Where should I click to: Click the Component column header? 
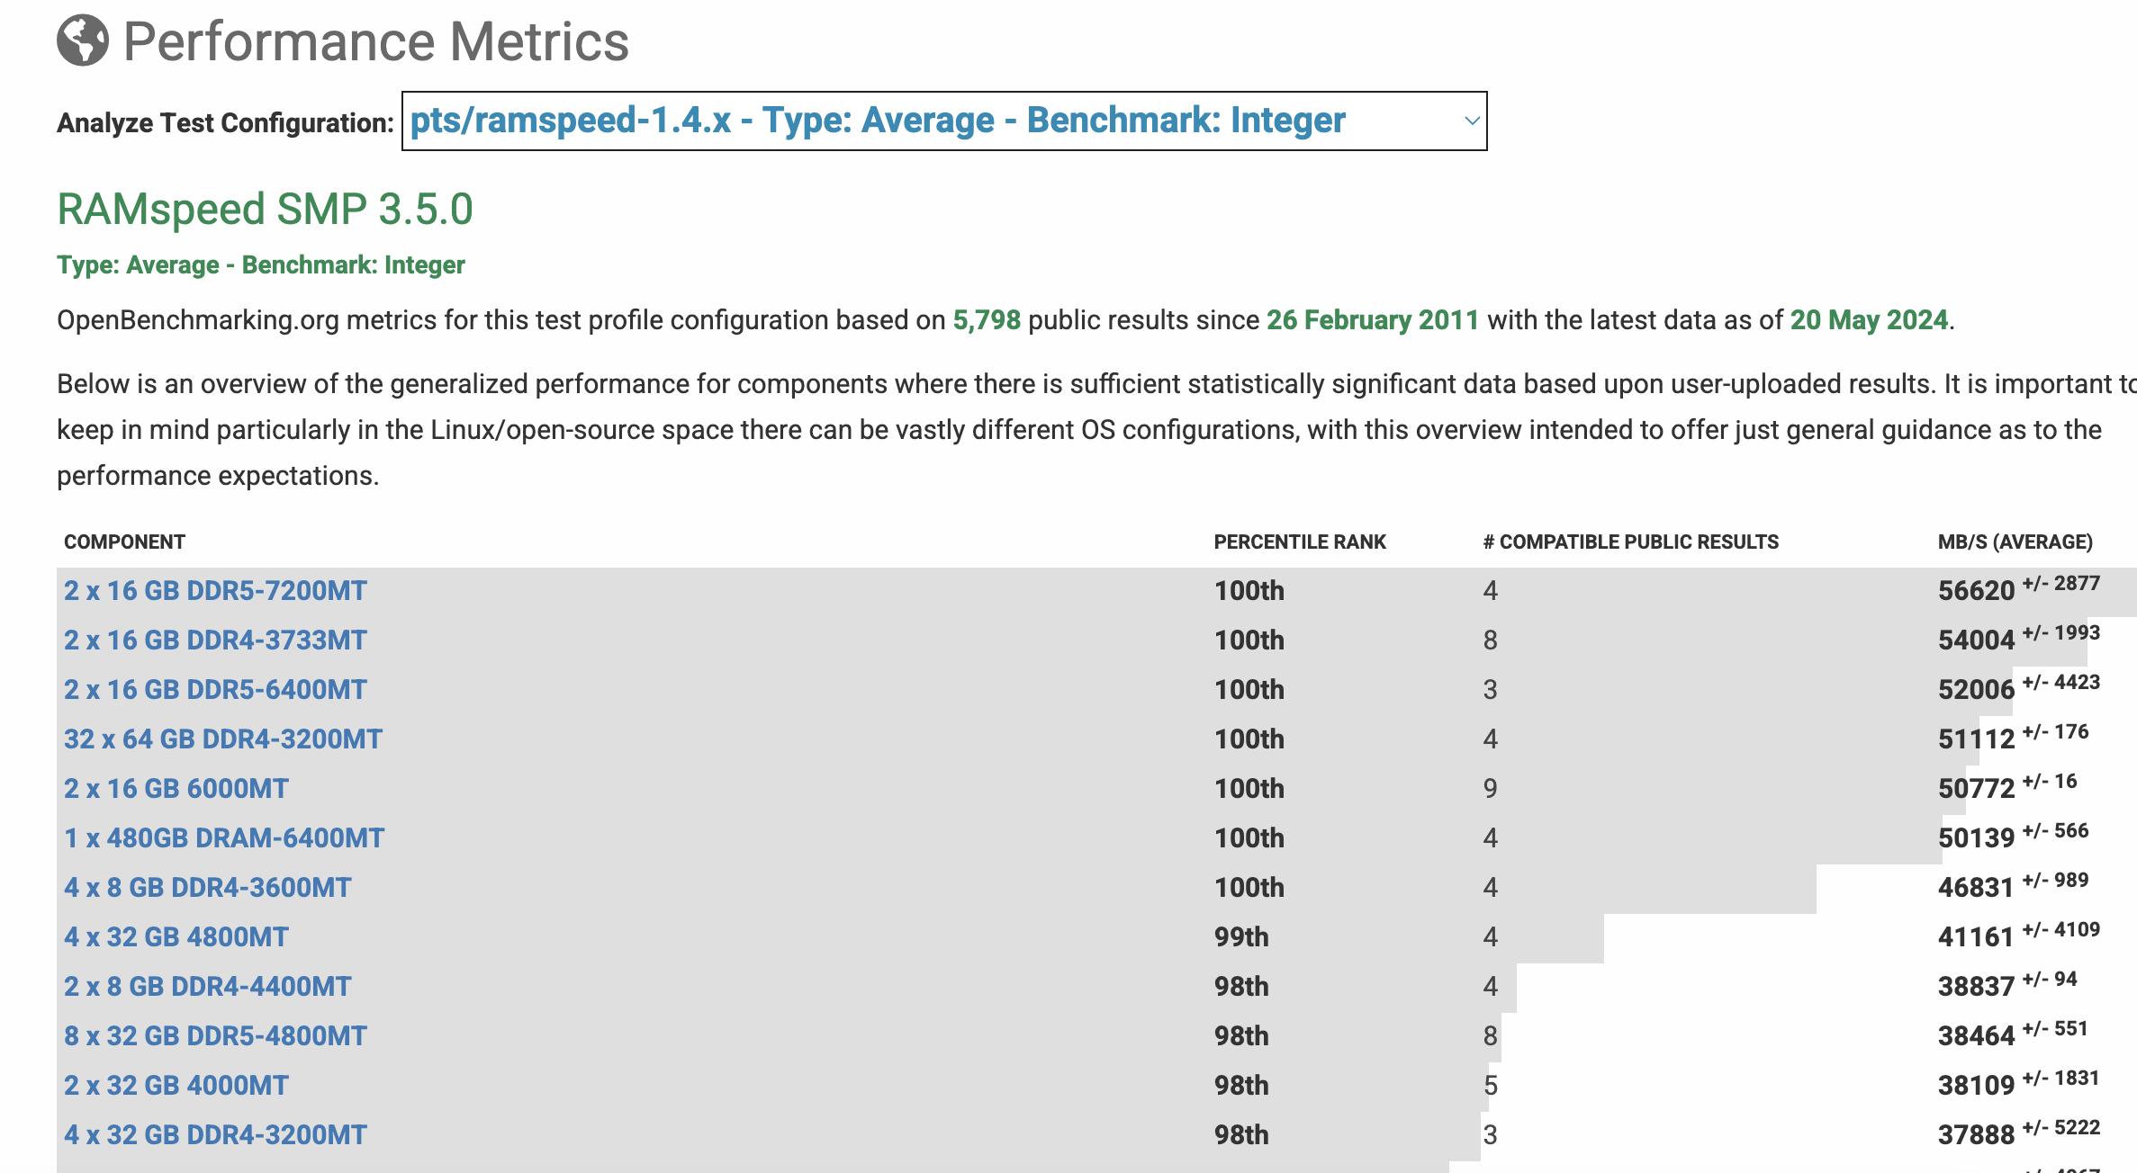coord(124,542)
